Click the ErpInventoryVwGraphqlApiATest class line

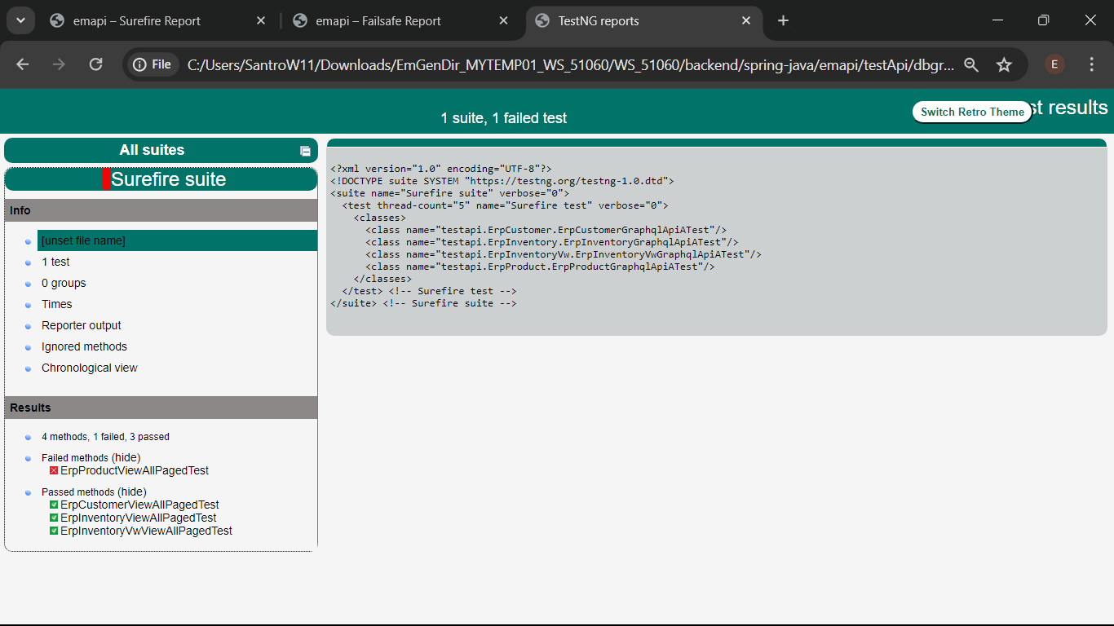[564, 254]
